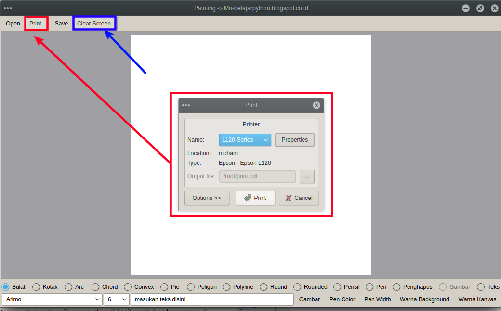The height and width of the screenshot is (311, 501).
Task: Activate Clear Screen from the top bar
Action: pos(94,23)
